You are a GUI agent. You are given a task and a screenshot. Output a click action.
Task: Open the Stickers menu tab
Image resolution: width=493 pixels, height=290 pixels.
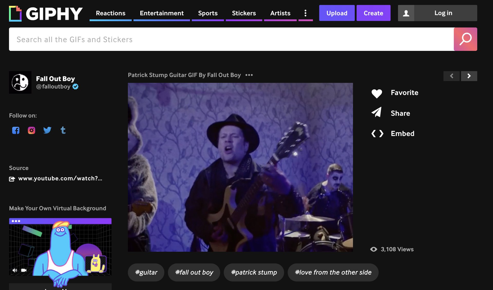[x=244, y=13]
